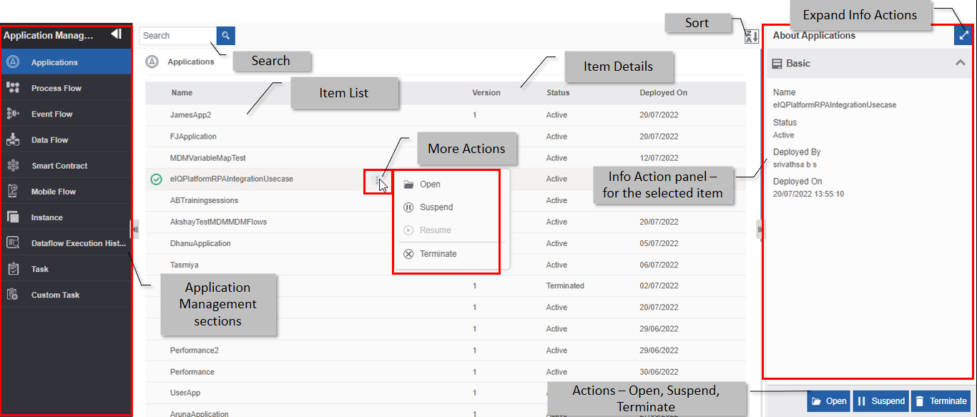Select the AkshayTestMDMMDMFlows row
Viewport: 977px width, 417px height.
(446, 222)
